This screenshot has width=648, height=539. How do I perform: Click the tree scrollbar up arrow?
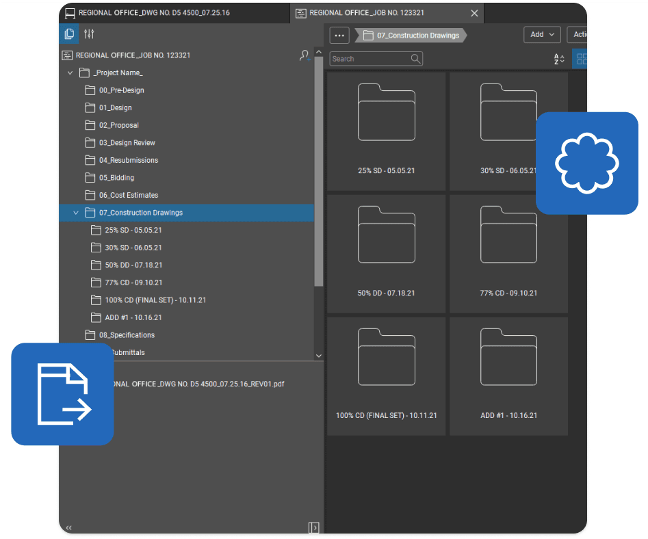coord(319,52)
